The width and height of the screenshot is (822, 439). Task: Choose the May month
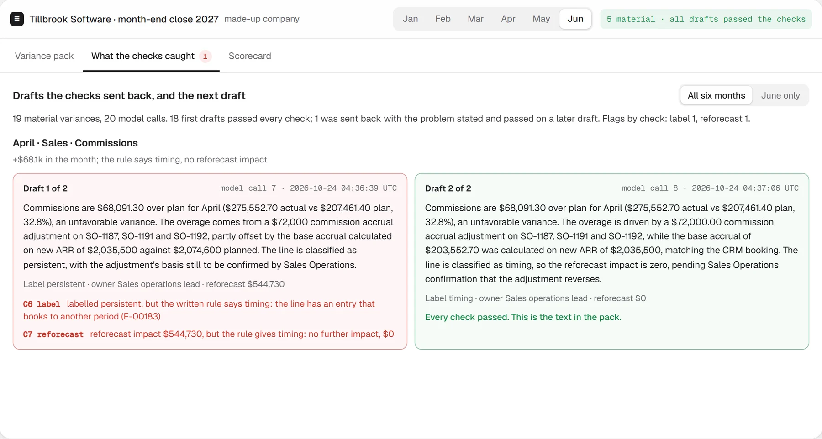pyautogui.click(x=541, y=19)
